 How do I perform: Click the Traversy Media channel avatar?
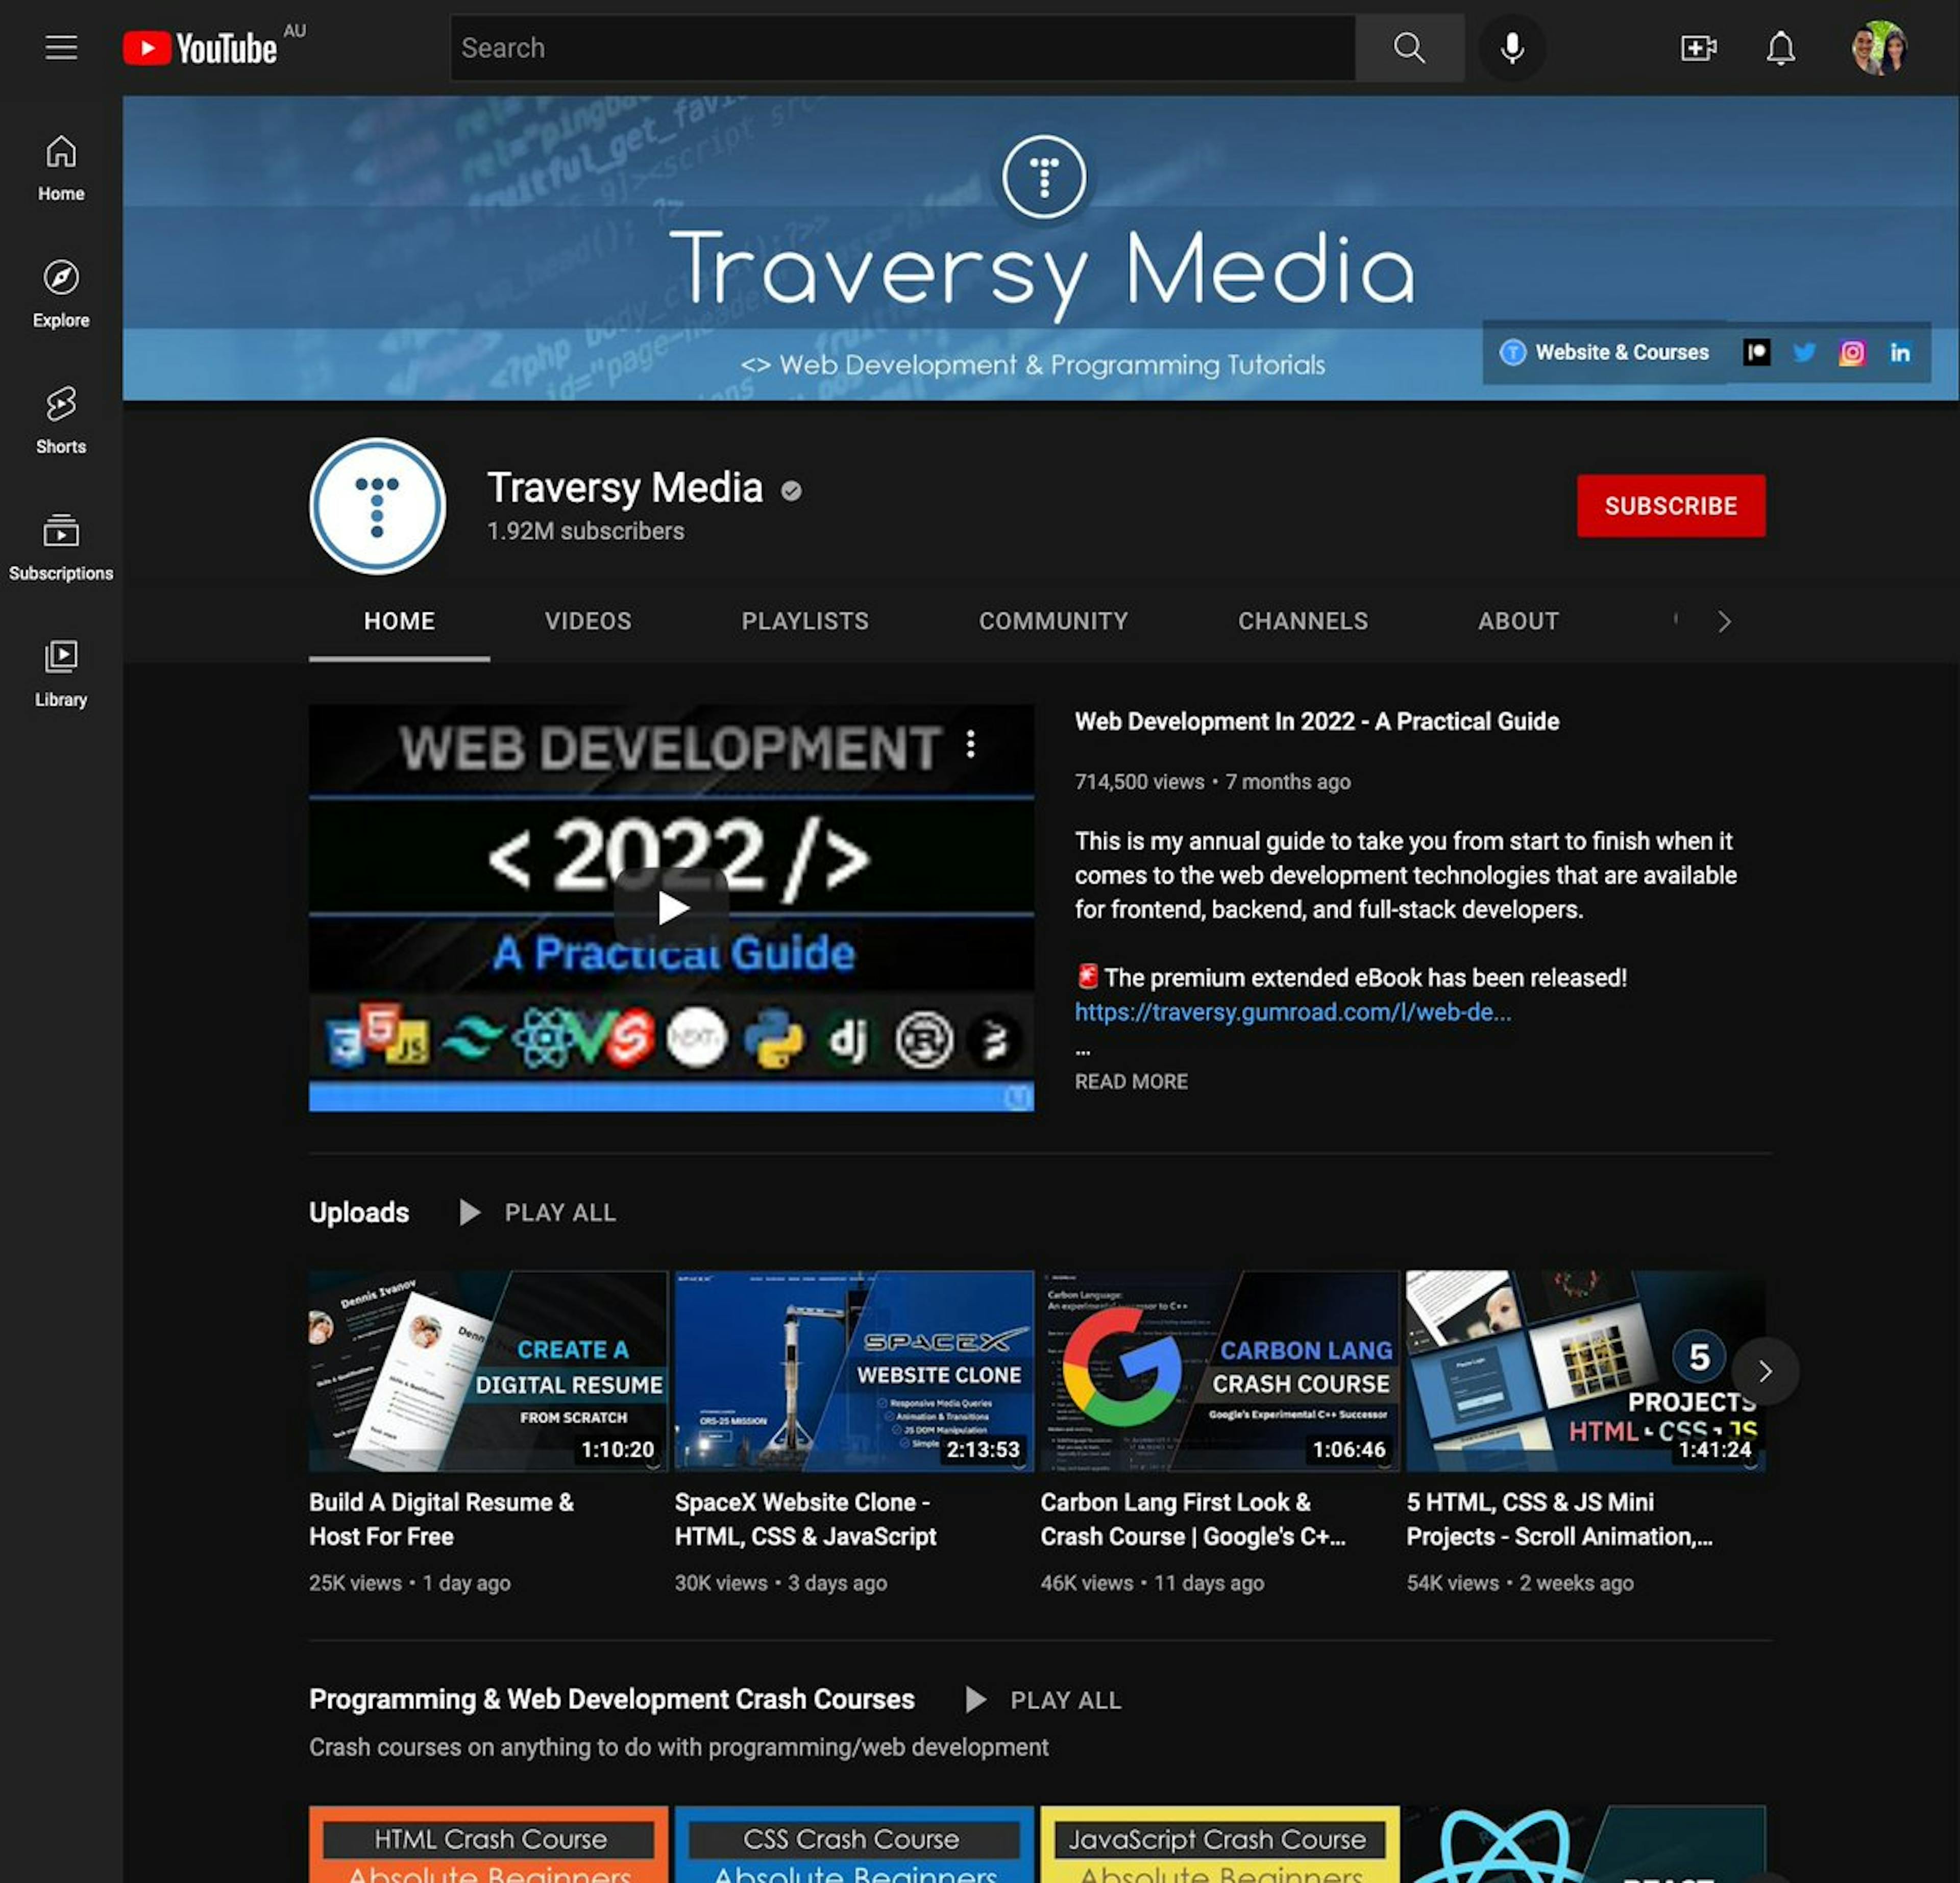pos(377,506)
